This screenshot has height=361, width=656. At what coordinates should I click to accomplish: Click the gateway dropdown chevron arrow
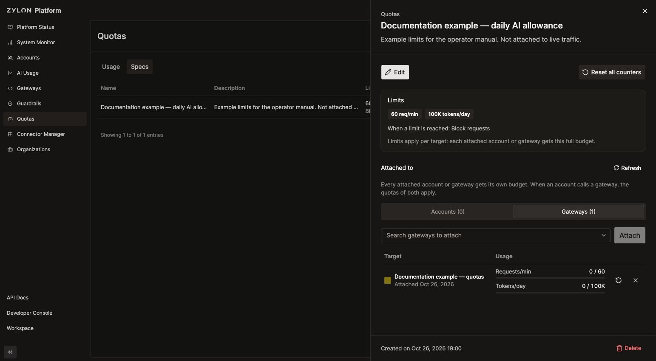[x=603, y=235]
